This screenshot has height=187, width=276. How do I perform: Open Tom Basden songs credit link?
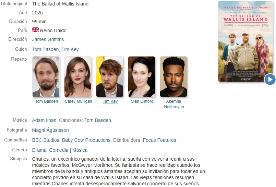coord(98,120)
